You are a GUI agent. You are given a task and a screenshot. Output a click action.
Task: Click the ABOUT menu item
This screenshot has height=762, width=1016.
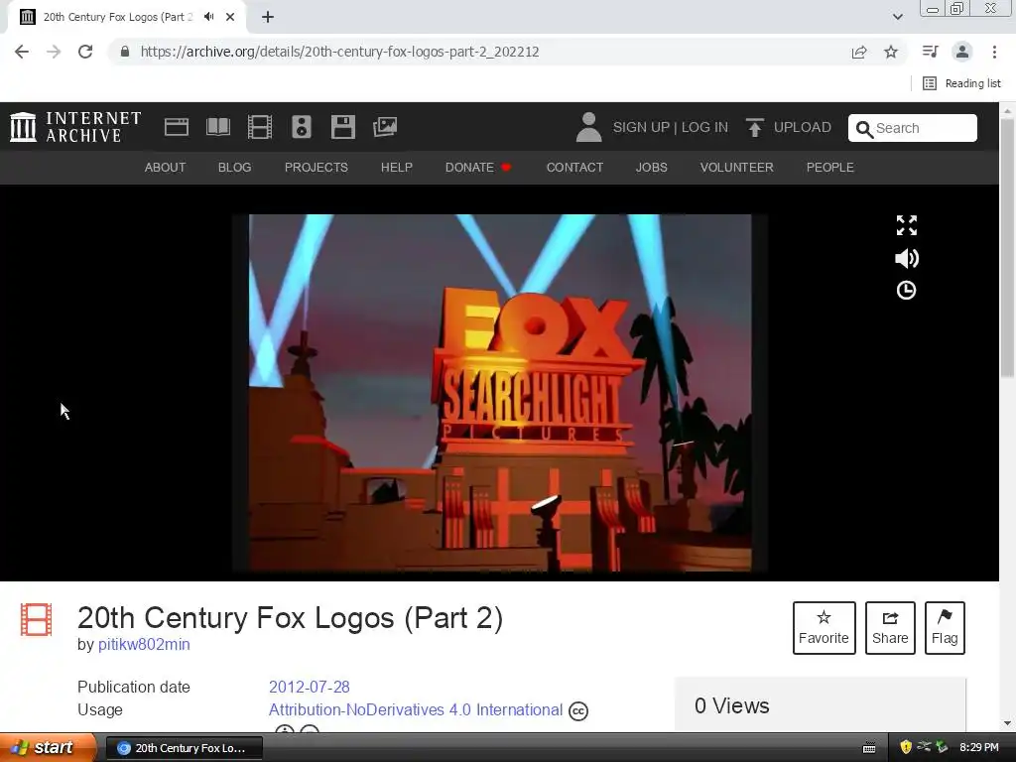coord(166,167)
